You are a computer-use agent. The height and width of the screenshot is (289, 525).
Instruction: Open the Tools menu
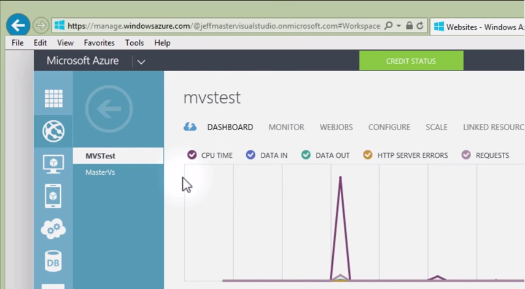coord(134,43)
